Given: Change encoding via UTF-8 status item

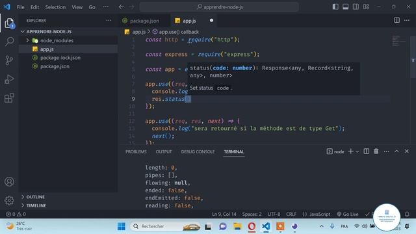Looking at the screenshot, I should click(x=274, y=214).
